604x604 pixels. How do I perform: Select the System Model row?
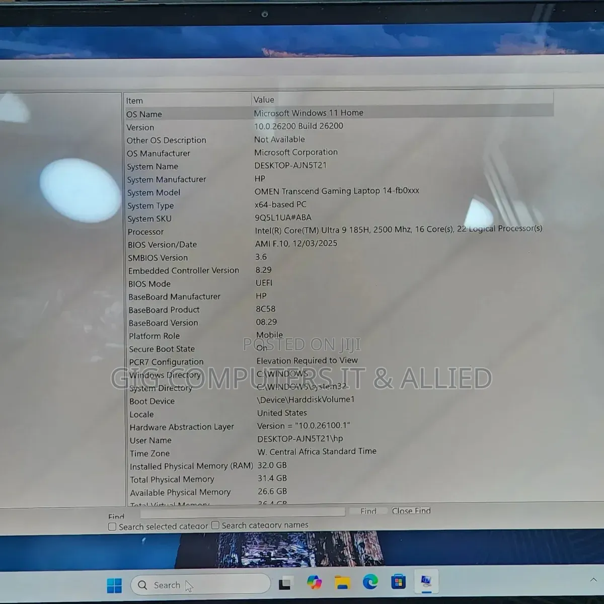[x=339, y=192]
